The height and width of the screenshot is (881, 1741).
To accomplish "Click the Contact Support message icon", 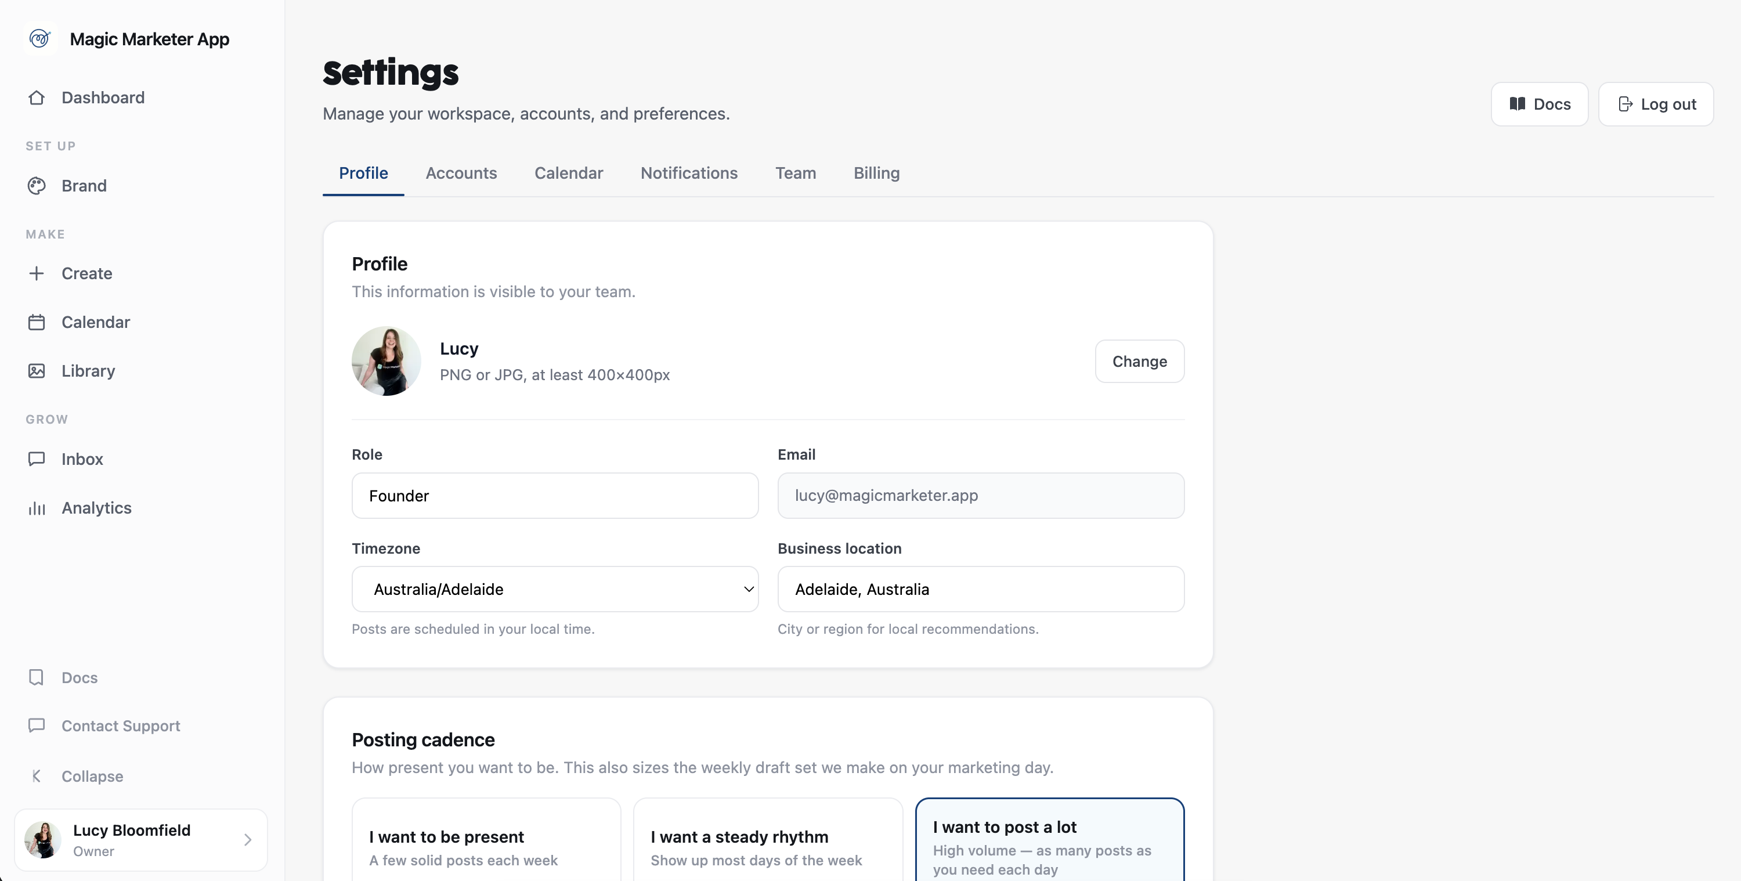I will [x=37, y=725].
